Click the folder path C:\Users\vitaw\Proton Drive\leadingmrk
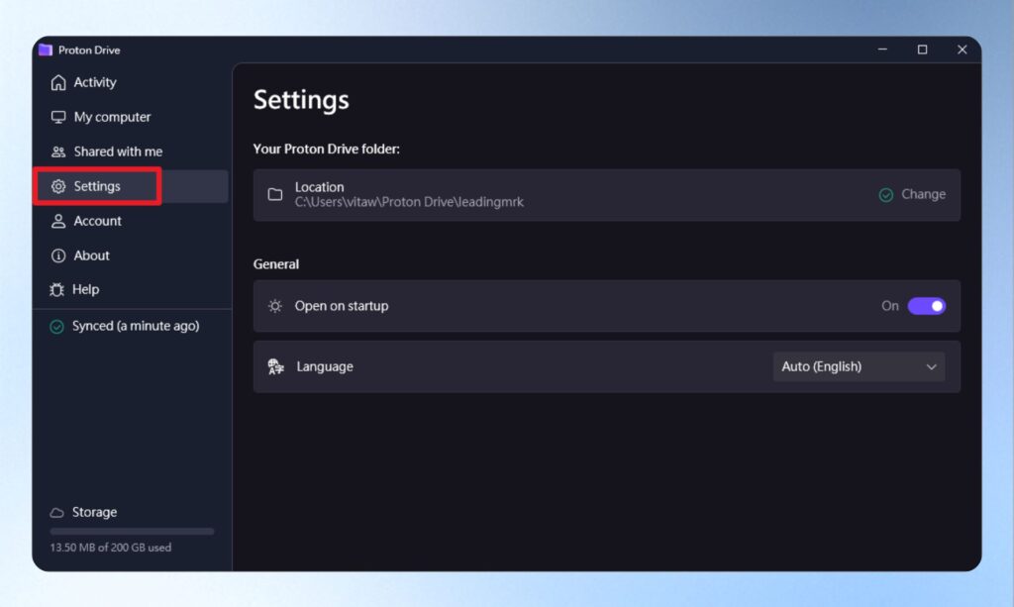The height and width of the screenshot is (607, 1014). point(409,202)
